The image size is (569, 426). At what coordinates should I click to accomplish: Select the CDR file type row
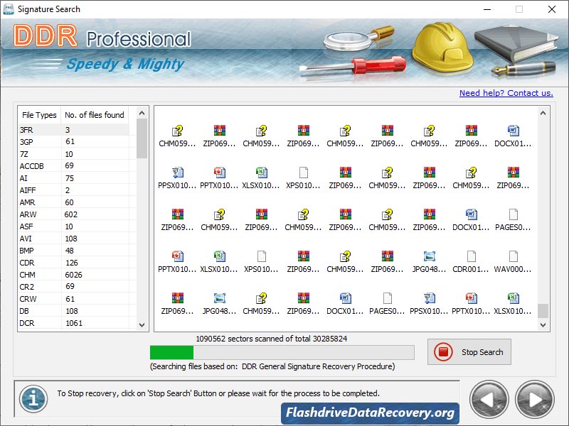pyautogui.click(x=74, y=263)
